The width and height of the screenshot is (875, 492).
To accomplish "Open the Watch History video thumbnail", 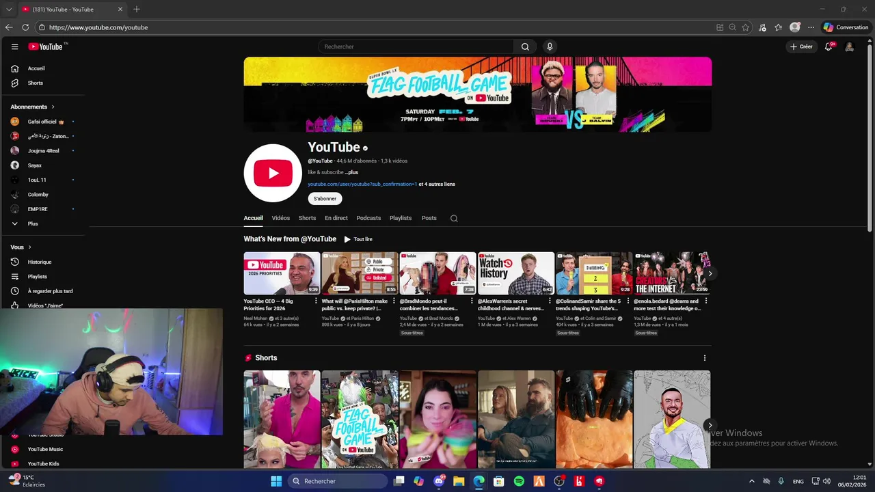I will (515, 273).
